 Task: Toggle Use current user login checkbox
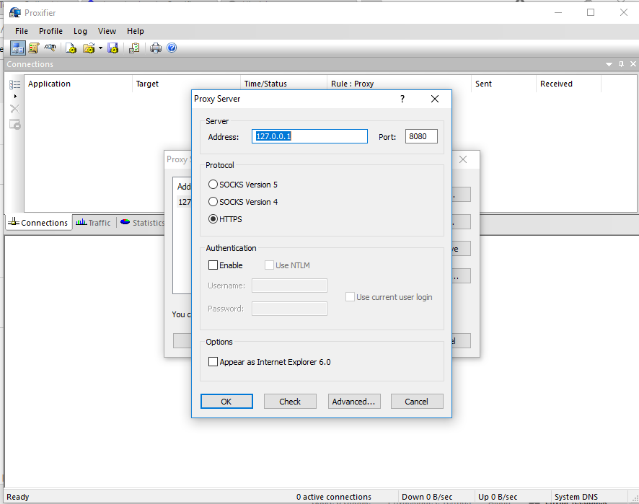(350, 297)
